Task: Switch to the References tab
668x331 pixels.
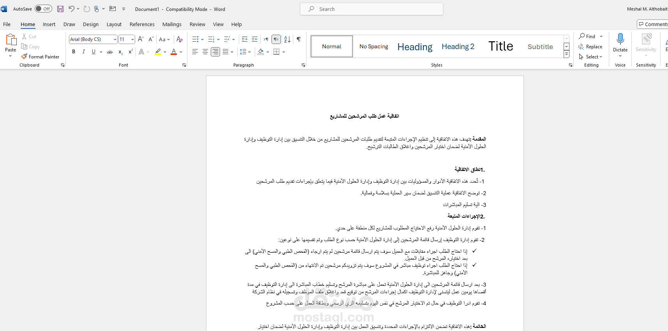Action: tap(142, 24)
